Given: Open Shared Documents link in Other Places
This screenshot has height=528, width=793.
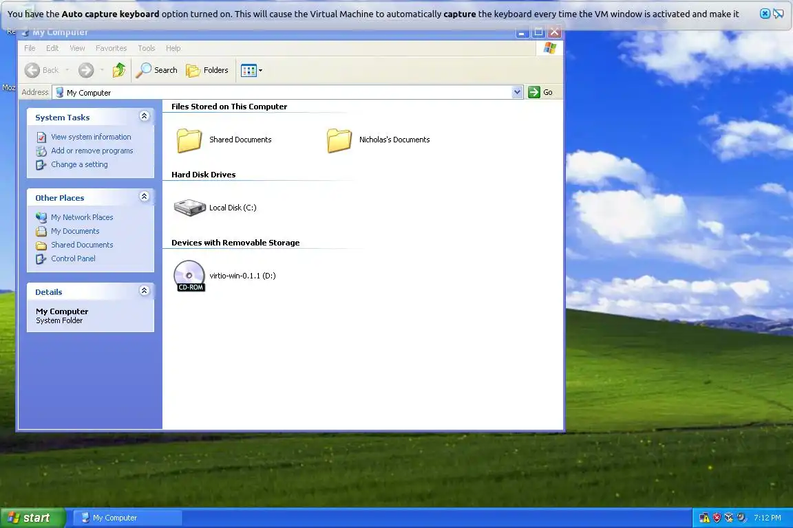Looking at the screenshot, I should tap(82, 245).
